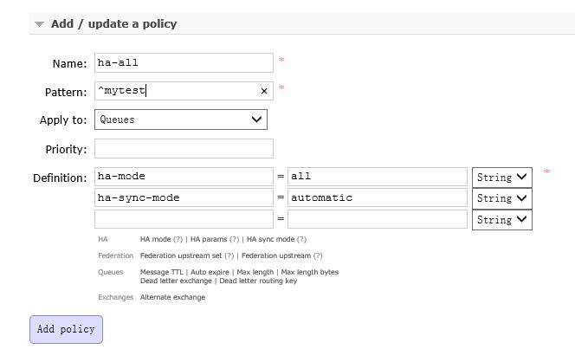
Task: Click the empty definition key field
Action: coord(184,219)
